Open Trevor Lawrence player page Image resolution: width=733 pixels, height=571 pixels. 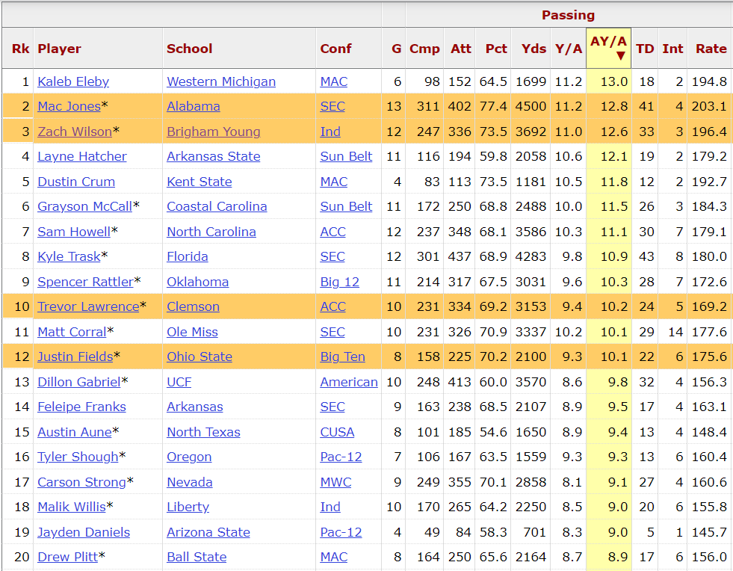[x=88, y=306]
